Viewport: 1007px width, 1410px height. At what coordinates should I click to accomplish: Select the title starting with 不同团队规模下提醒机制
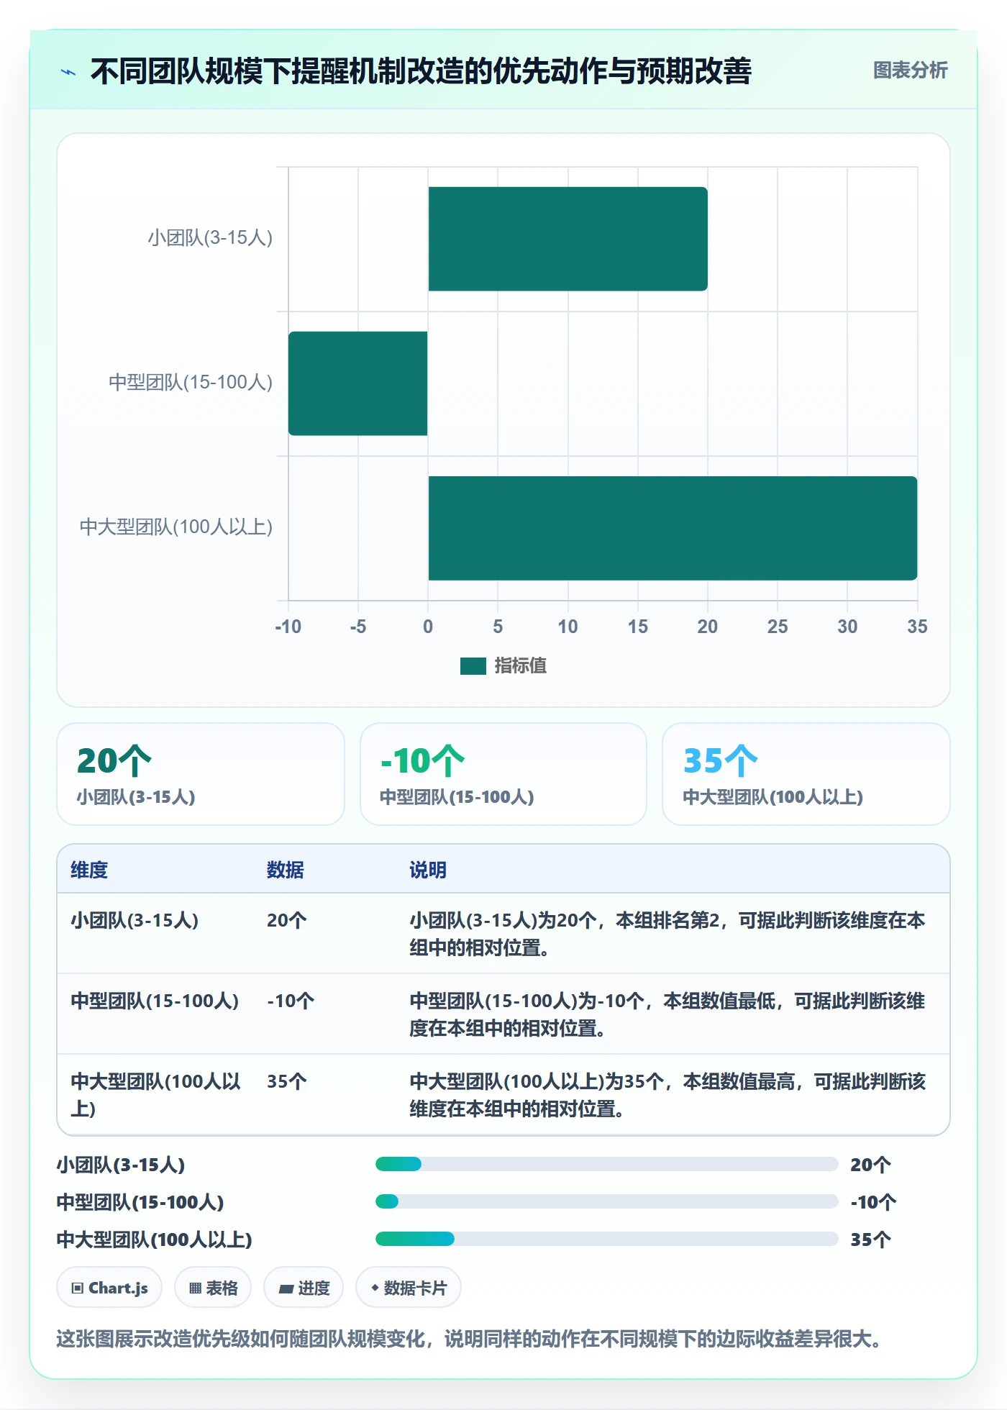pyautogui.click(x=421, y=71)
